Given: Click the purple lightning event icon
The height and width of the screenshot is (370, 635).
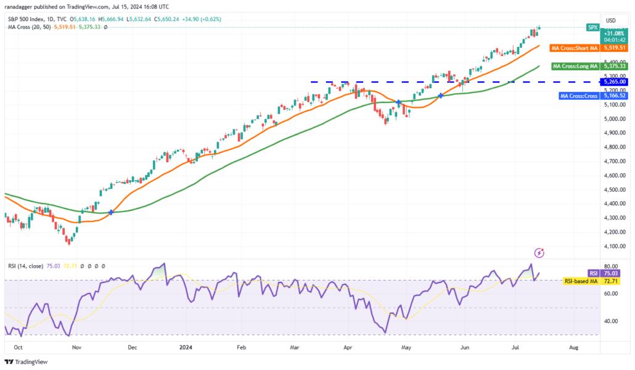Looking at the screenshot, I should pyautogui.click(x=539, y=253).
